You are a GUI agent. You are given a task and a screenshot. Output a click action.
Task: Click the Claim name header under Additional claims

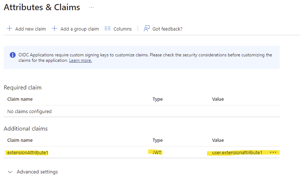tap(20, 140)
